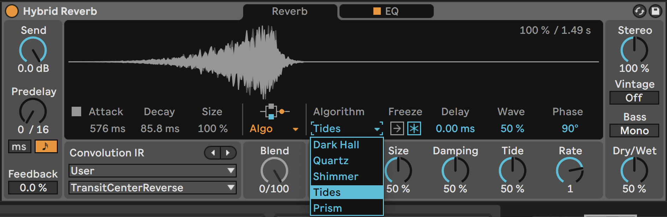Toggle the Hybrid Reverb device activator
The width and height of the screenshot is (667, 217).
(x=12, y=11)
